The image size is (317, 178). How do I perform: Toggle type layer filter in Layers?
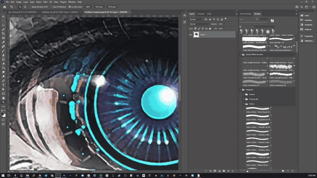pyautogui.click(x=214, y=19)
